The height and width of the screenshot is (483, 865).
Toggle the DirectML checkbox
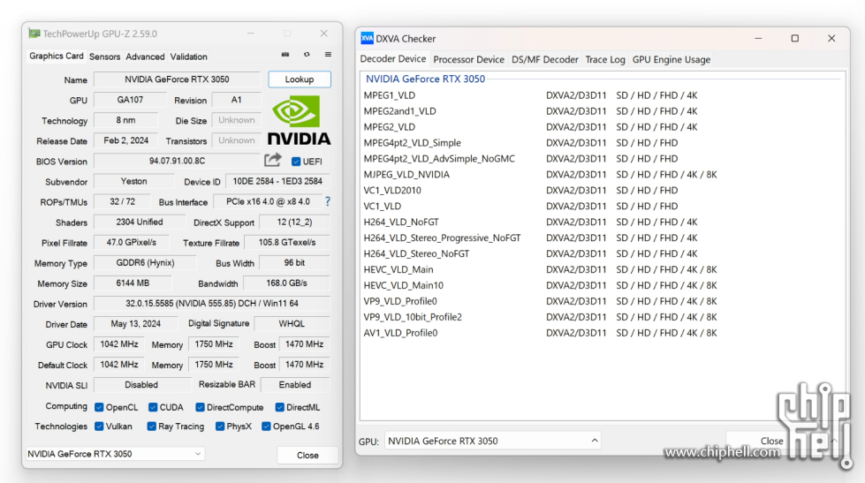280,407
